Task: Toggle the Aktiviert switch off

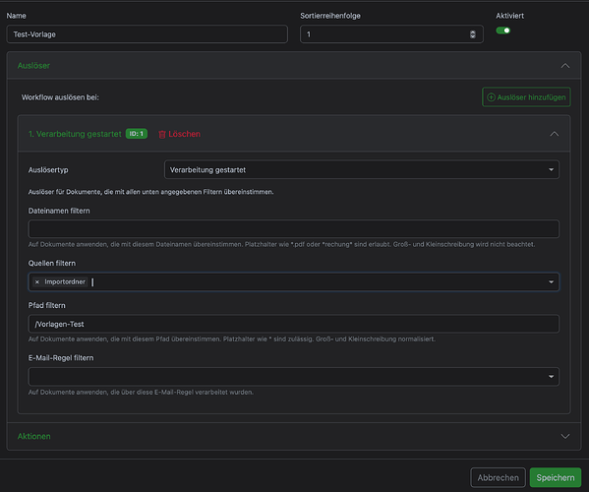Action: click(503, 31)
